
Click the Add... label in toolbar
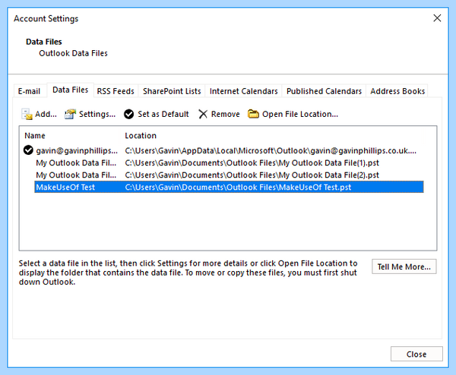(46, 114)
